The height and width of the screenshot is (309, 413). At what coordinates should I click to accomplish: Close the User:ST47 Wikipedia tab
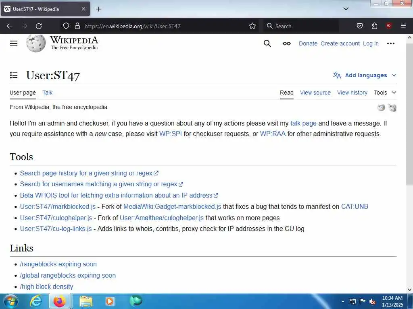83,9
